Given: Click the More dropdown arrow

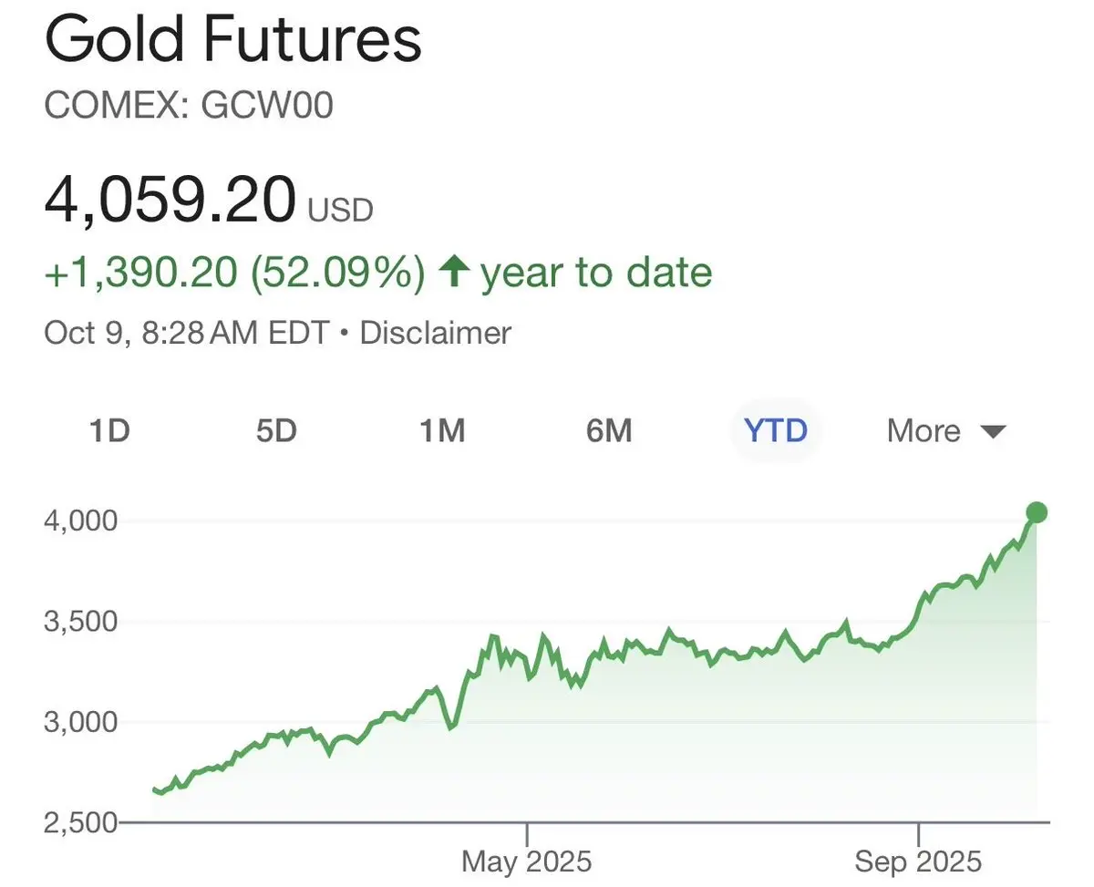Looking at the screenshot, I should (993, 431).
